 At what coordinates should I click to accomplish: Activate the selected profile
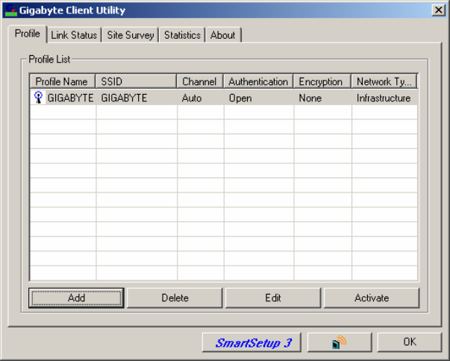(x=372, y=298)
